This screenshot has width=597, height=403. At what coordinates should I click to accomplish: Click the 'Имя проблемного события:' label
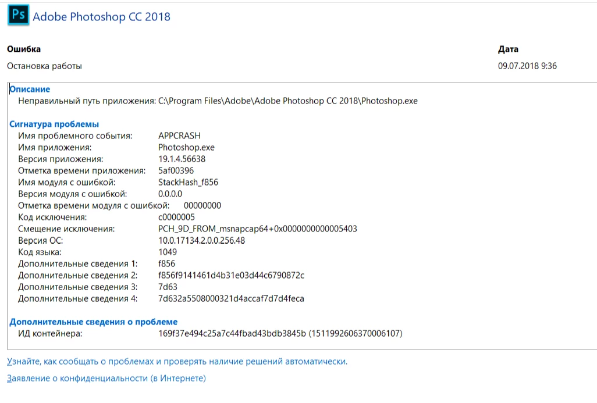click(x=75, y=136)
